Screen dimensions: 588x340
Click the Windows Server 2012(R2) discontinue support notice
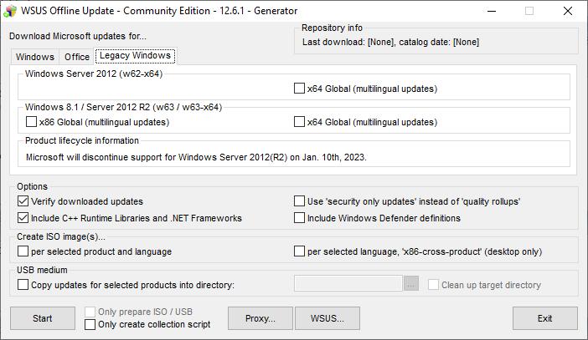[196, 157]
